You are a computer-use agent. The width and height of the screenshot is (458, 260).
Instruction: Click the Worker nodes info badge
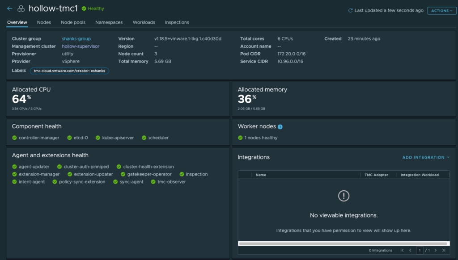coord(280,127)
